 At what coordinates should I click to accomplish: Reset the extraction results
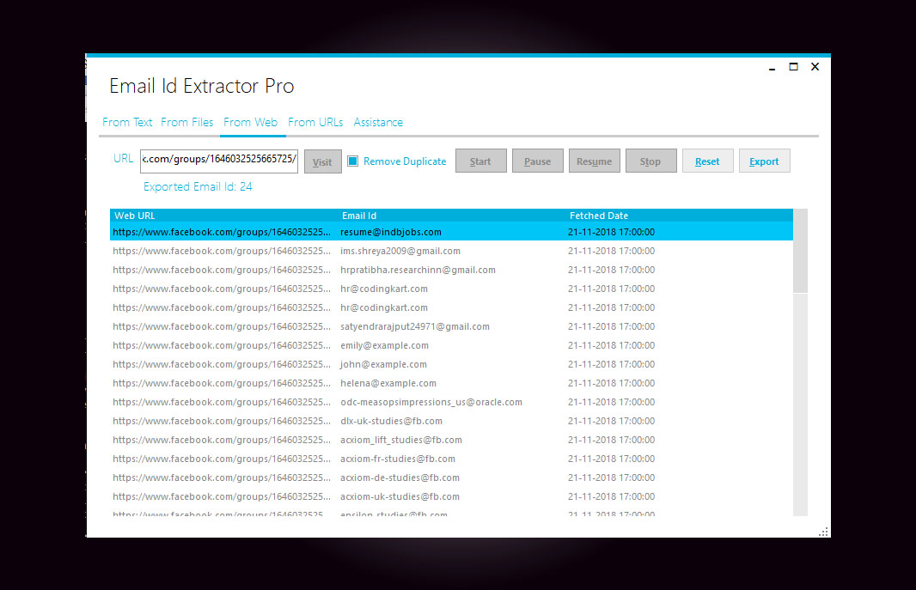pos(707,161)
